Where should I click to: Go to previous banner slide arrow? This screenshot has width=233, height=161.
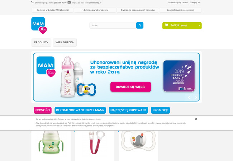click(x=189, y=97)
